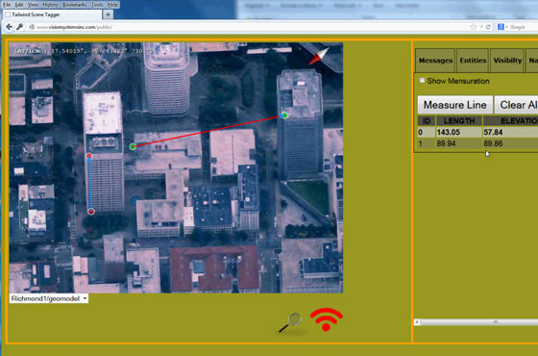The image size is (538, 356).
Task: Select elevation value 89.86
Action: [x=494, y=143]
